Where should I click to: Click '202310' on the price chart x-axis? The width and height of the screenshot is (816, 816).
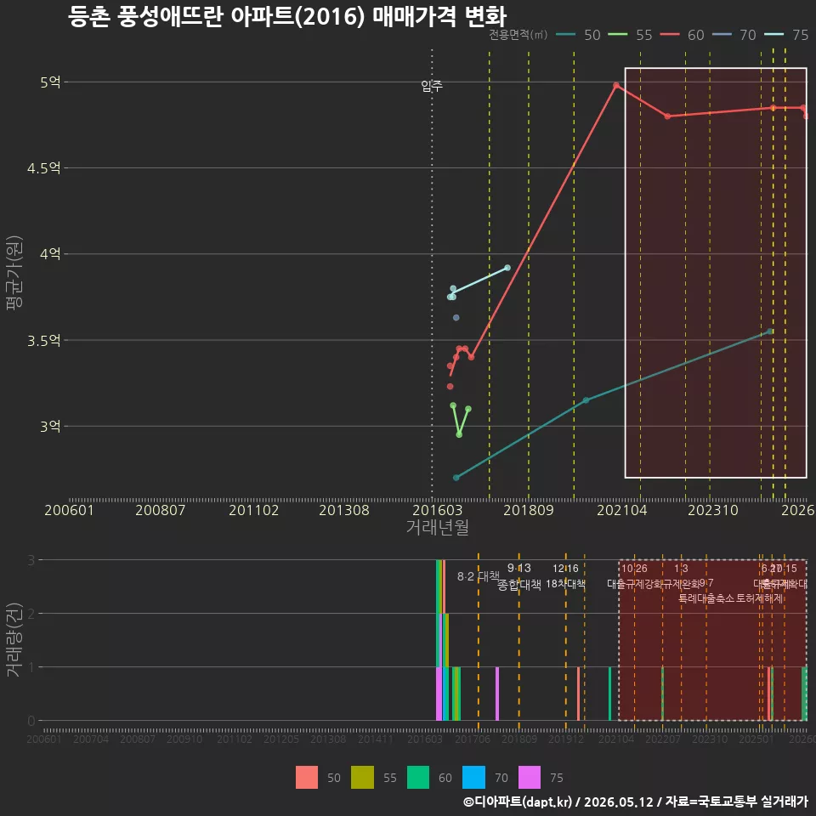tap(713, 510)
